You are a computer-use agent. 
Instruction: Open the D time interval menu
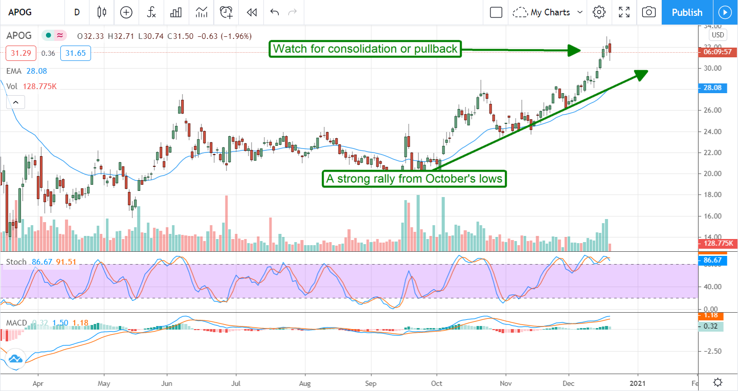(x=77, y=12)
